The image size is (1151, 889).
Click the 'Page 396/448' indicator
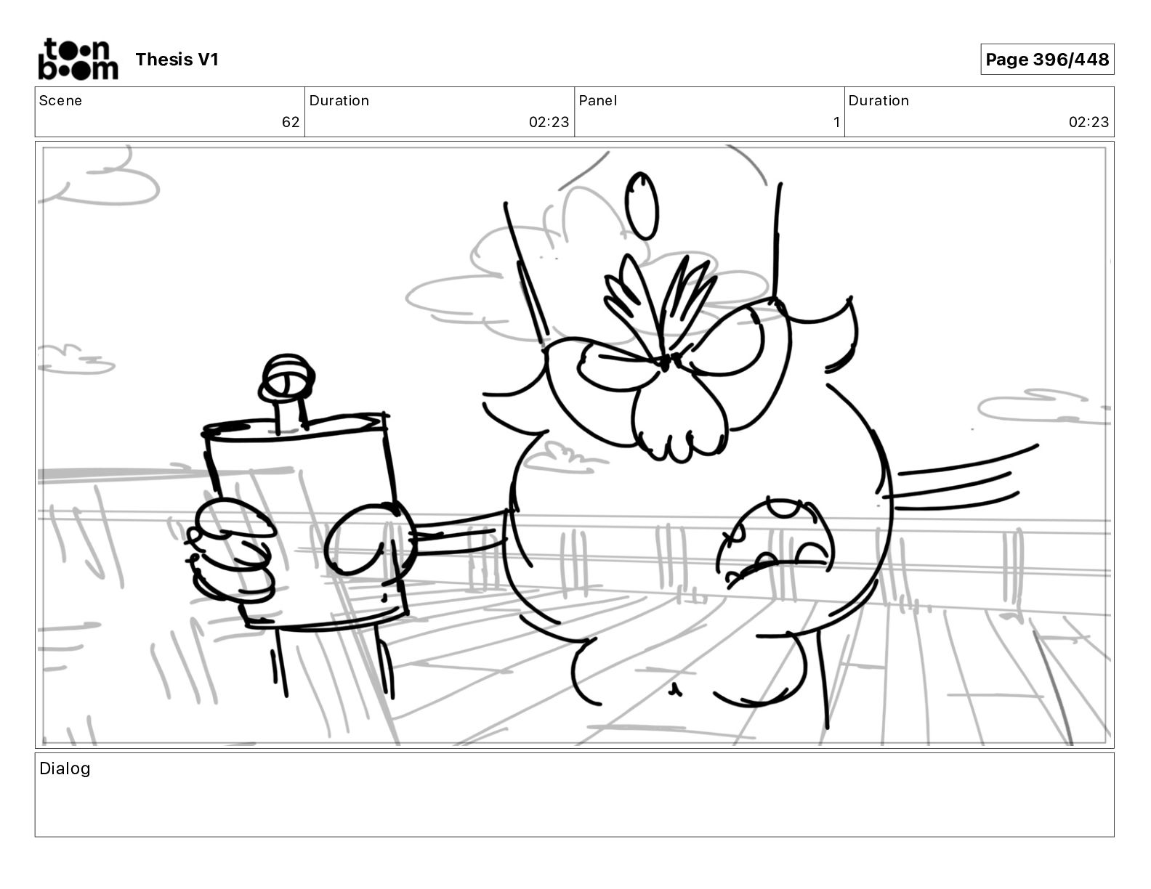coord(1047,60)
